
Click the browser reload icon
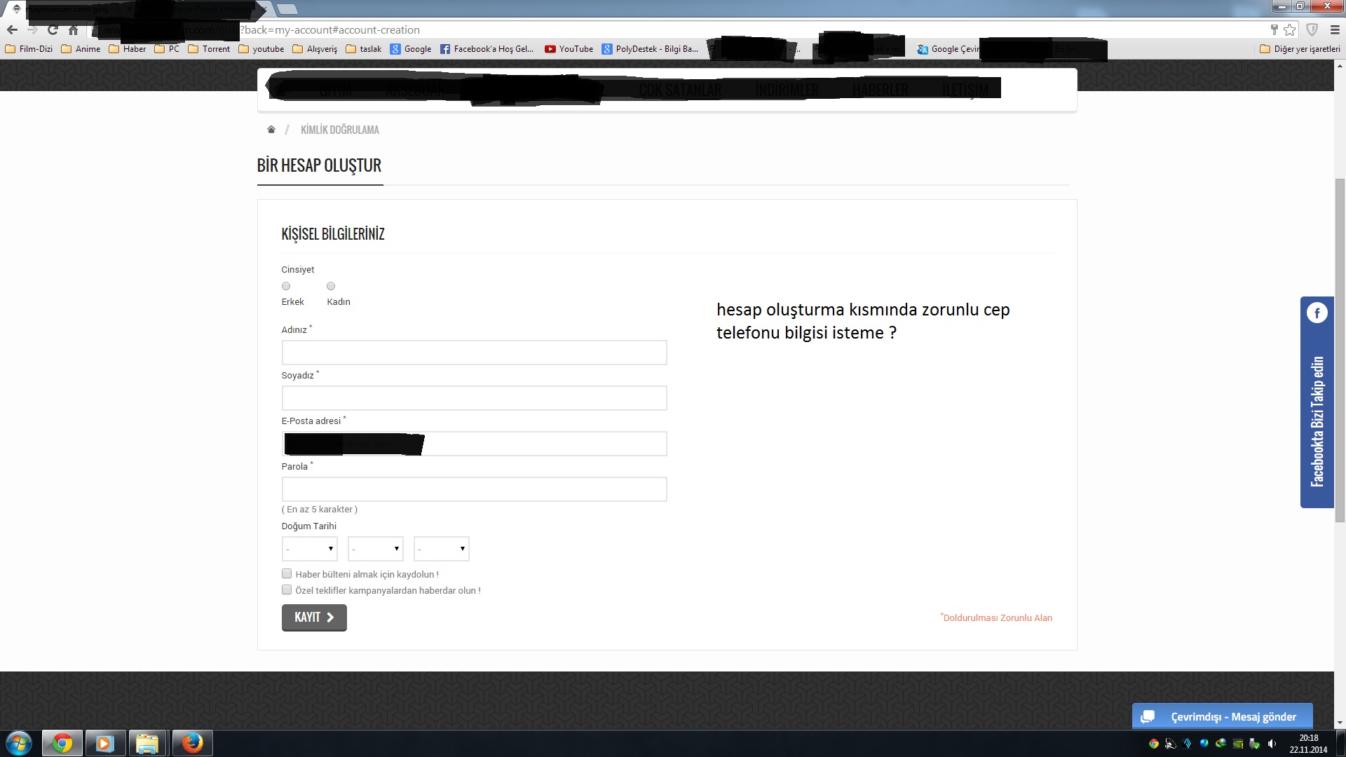tap(53, 30)
